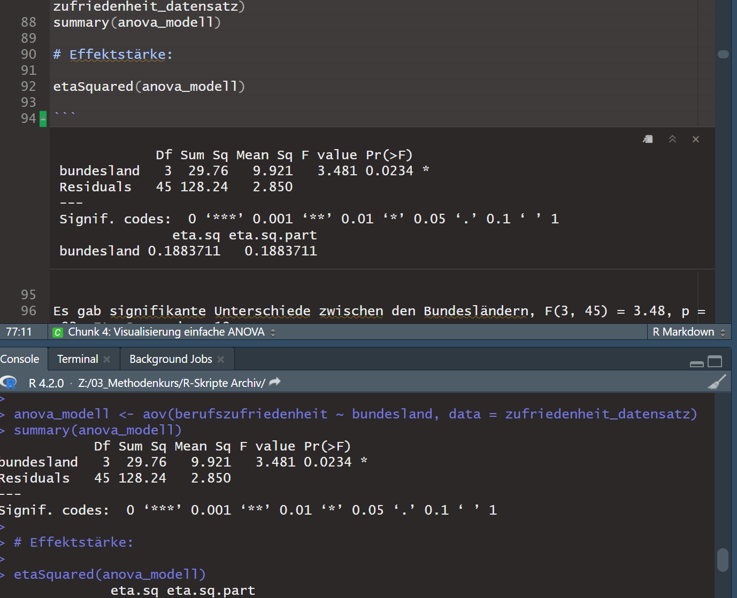737x598 pixels.
Task: Click cursor position 77:11 in status bar
Action: click(x=19, y=332)
